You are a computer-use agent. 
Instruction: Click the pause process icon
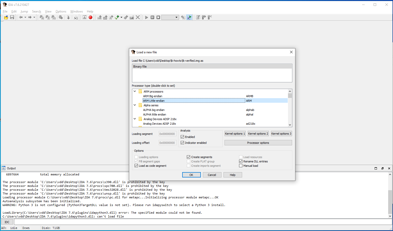pyautogui.click(x=152, y=17)
